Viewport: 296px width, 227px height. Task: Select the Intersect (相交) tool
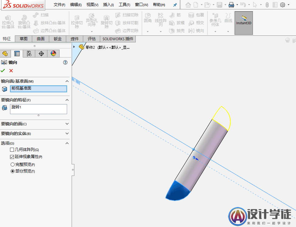[196, 23]
